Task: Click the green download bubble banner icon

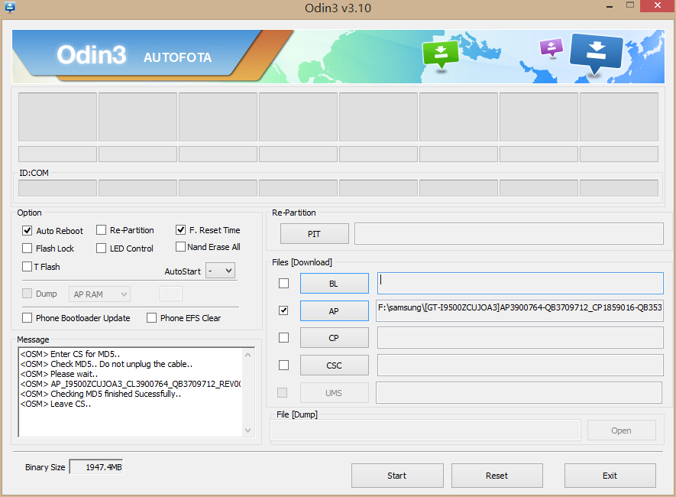Action: [440, 54]
